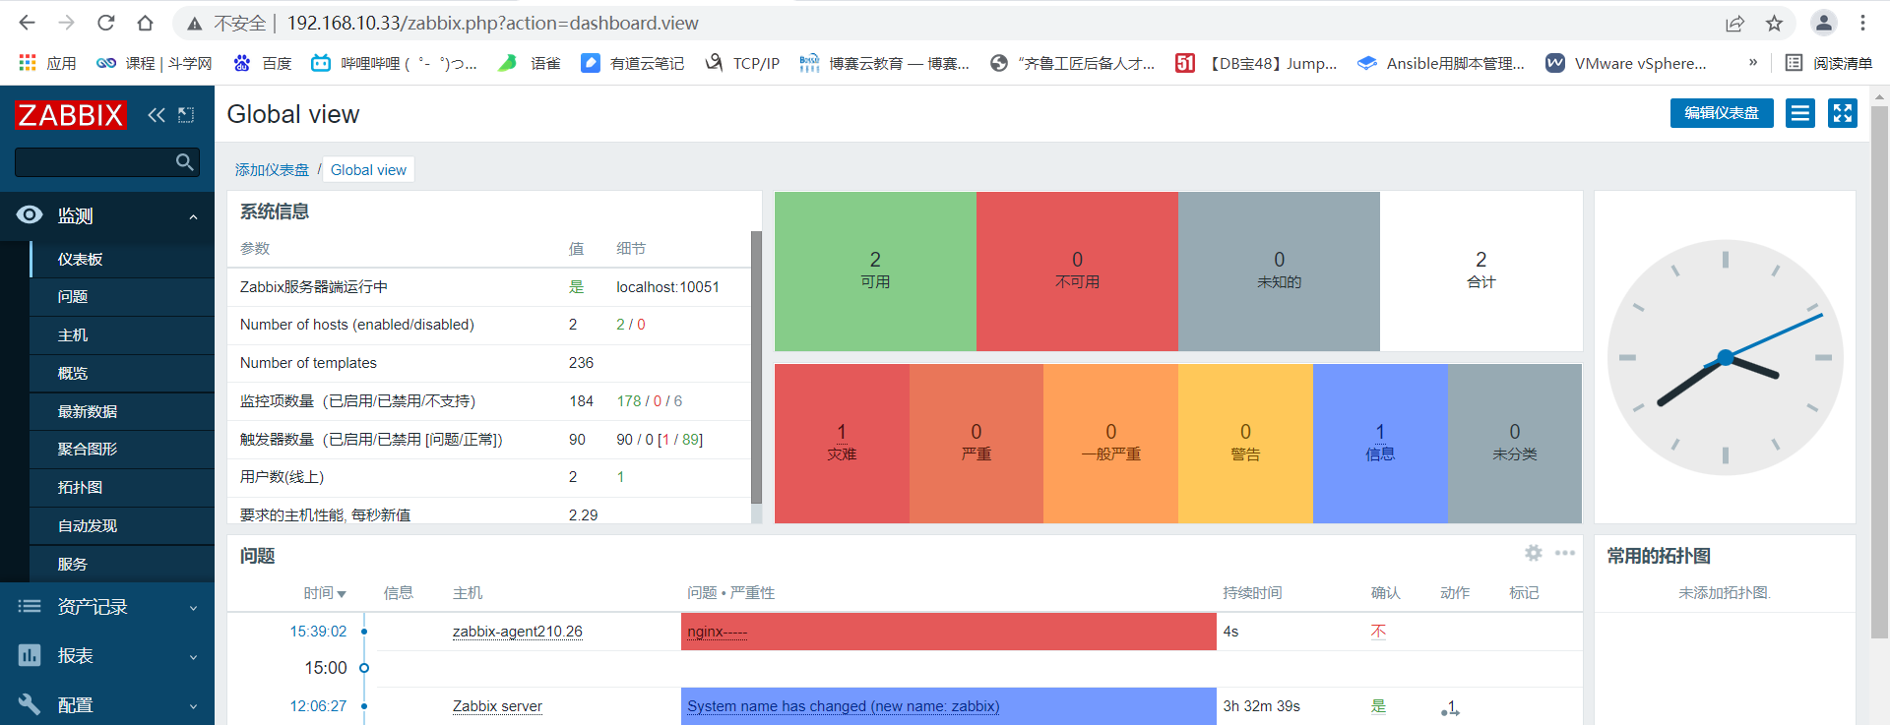Screen dimensions: 1890x725
Task: Click the ZABBIX logo
Action: [71, 115]
